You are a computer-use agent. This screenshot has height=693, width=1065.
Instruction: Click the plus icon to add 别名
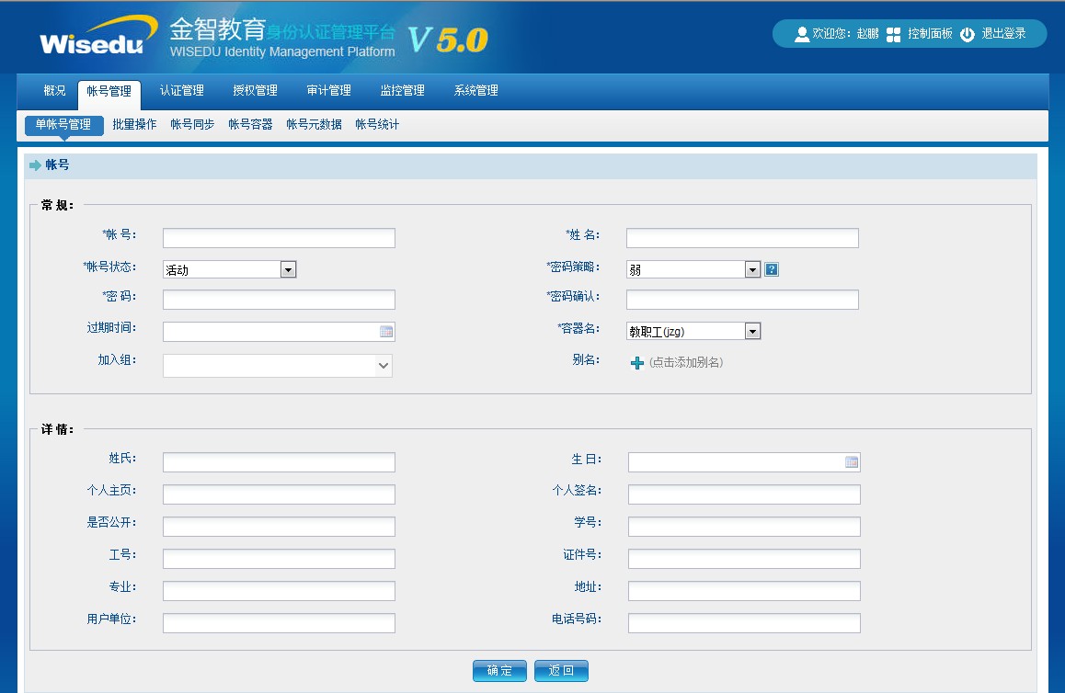pos(637,363)
